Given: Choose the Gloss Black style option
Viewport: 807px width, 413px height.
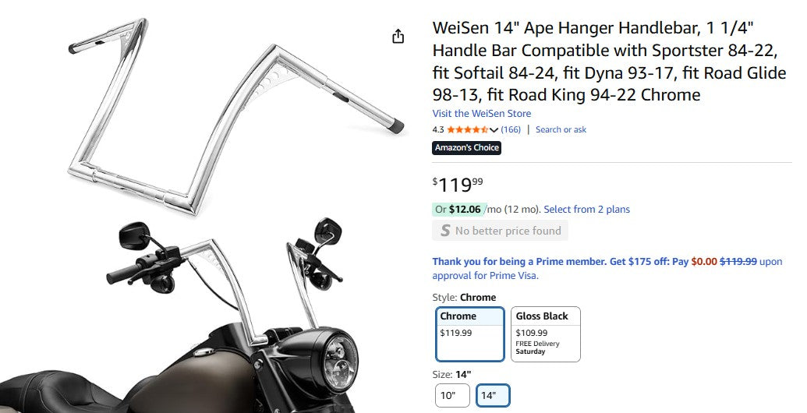Looking at the screenshot, I should [x=546, y=334].
